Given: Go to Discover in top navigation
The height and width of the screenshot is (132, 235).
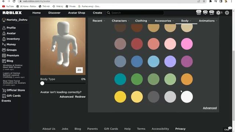Looking at the screenshot, I should coord(54,13).
